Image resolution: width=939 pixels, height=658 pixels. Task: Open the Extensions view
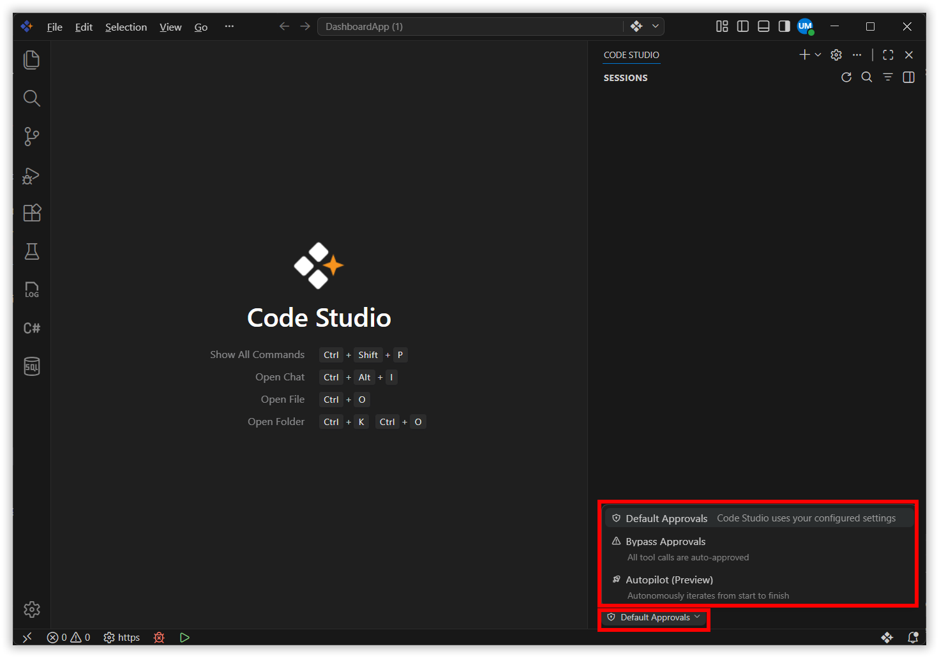point(32,213)
